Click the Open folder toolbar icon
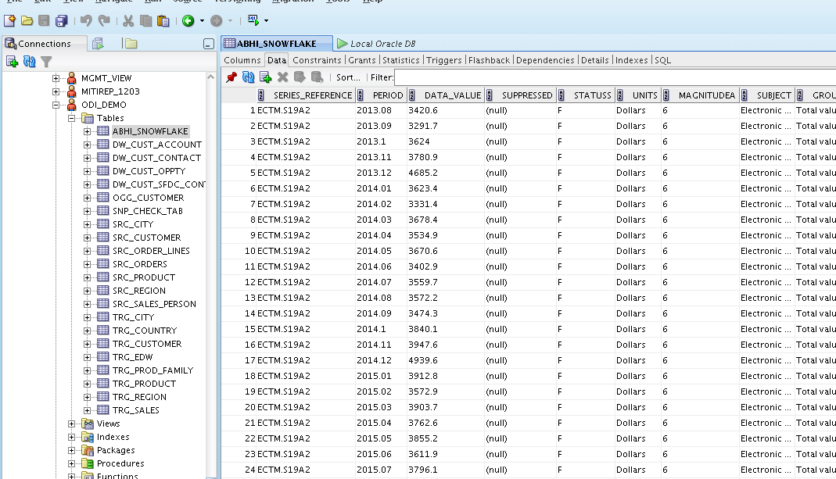This screenshot has width=836, height=479. pyautogui.click(x=27, y=20)
